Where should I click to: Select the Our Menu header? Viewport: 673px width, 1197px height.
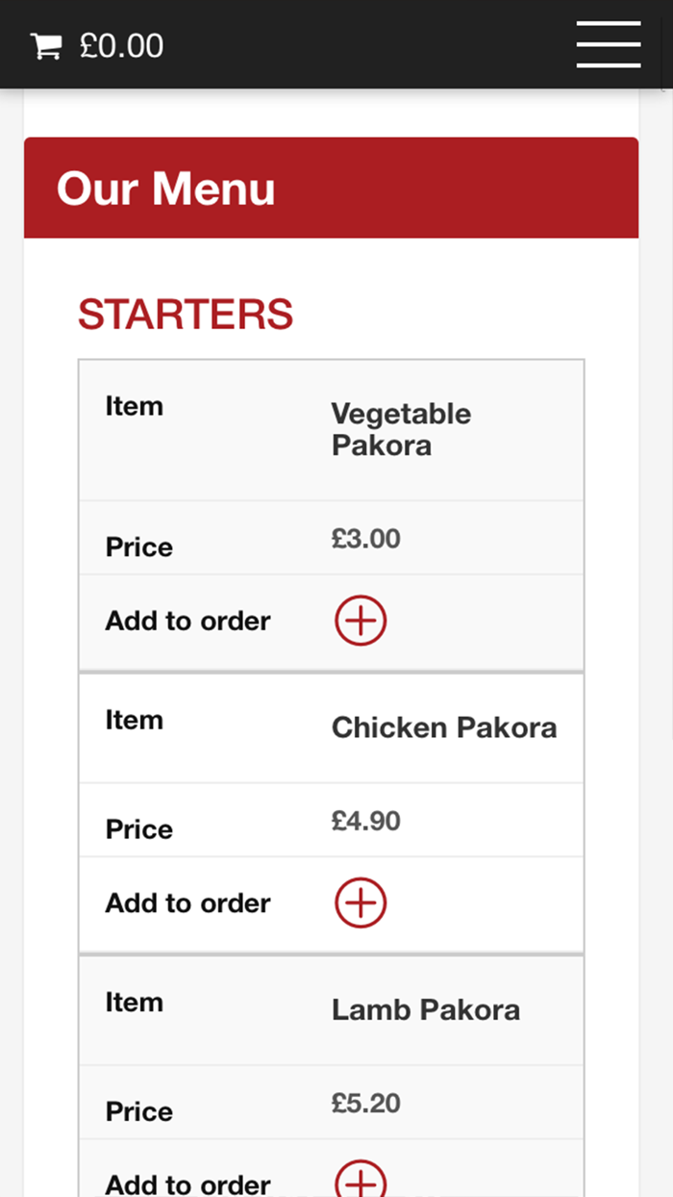pyautogui.click(x=165, y=189)
